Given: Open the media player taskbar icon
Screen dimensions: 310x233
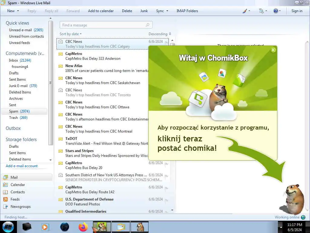Looking at the screenshot, I should point(45,227).
